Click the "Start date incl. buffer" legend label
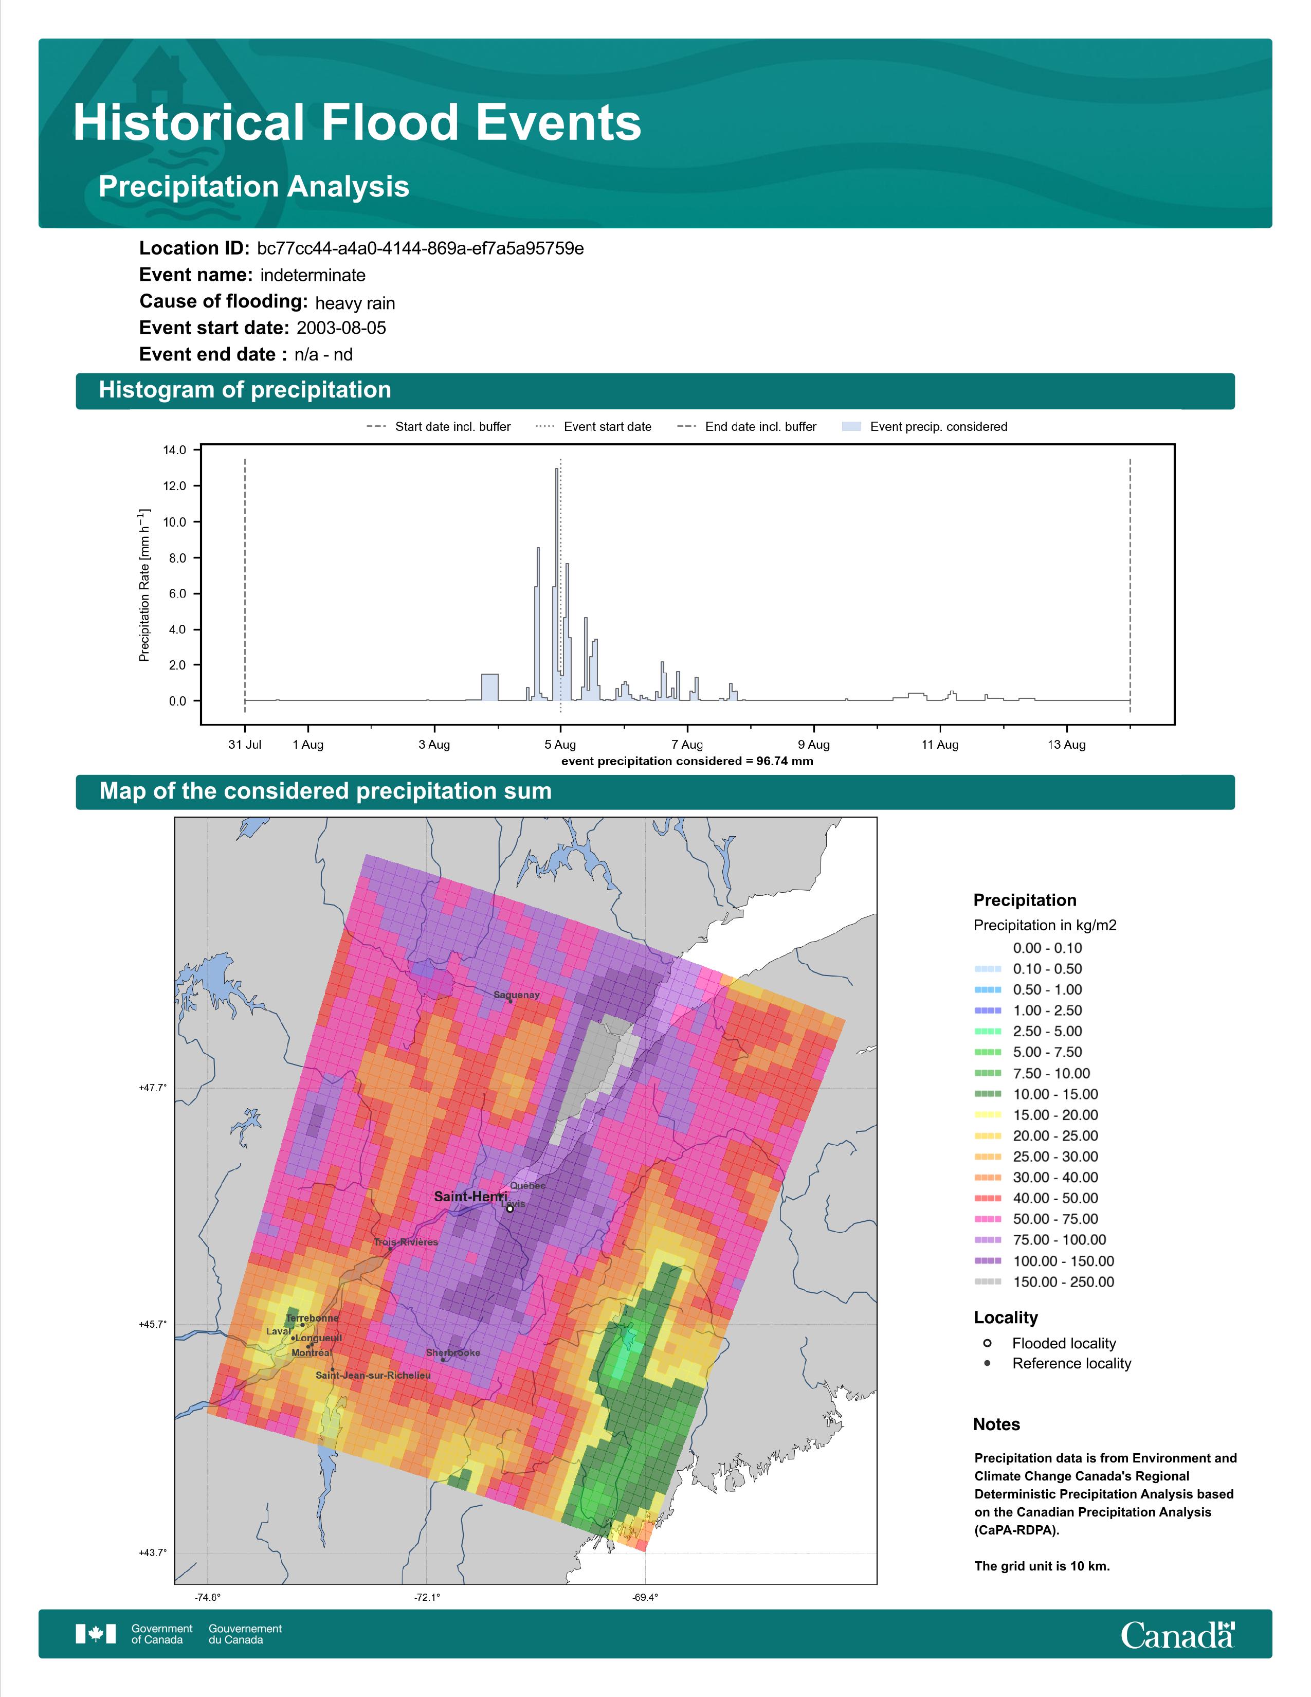 (453, 427)
